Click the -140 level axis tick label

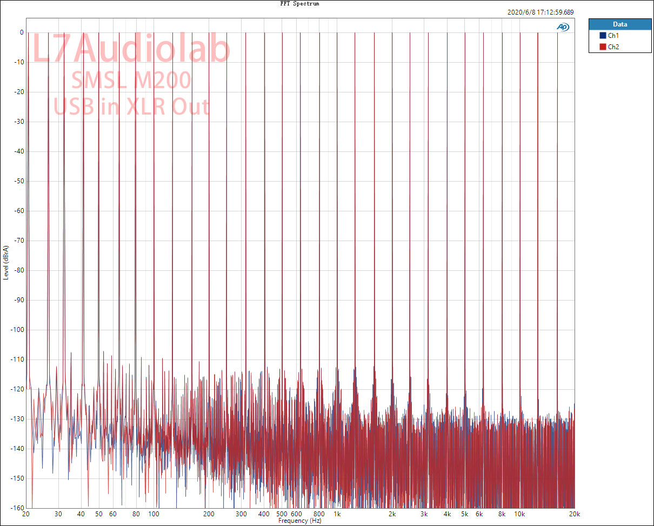coord(17,449)
